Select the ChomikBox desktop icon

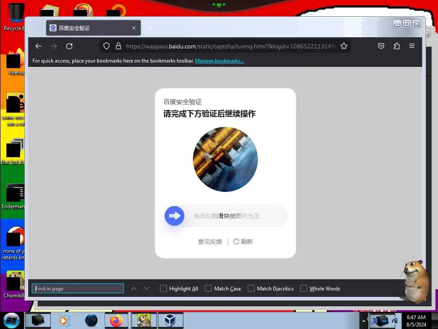14,285
